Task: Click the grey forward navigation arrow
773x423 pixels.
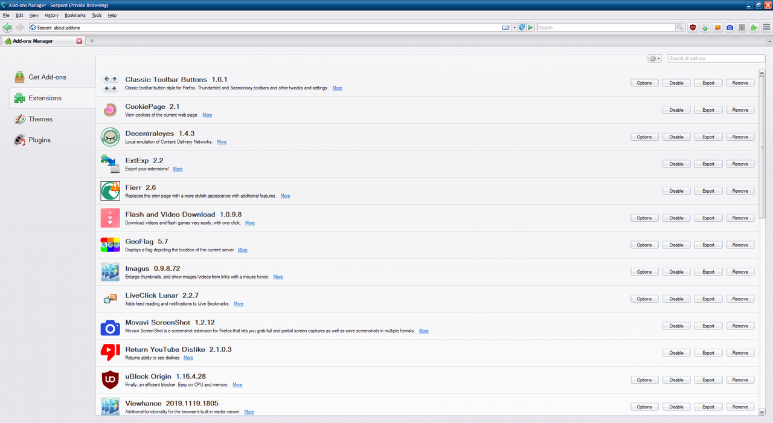Action: (x=20, y=27)
